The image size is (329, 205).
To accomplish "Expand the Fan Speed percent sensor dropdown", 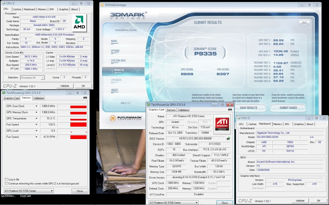I will click(36, 125).
